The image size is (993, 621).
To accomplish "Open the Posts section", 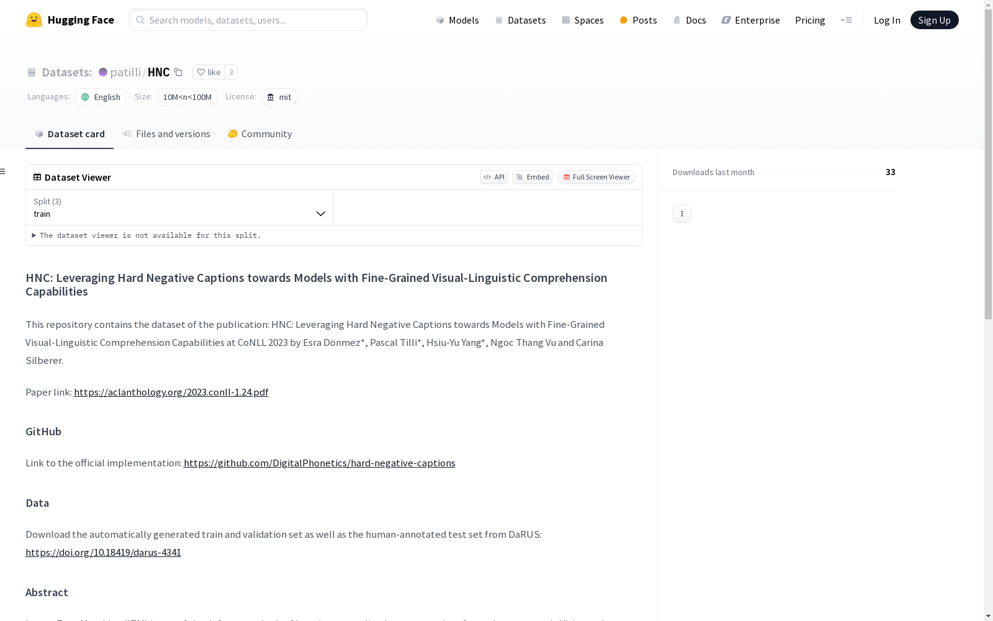I will pyautogui.click(x=638, y=20).
